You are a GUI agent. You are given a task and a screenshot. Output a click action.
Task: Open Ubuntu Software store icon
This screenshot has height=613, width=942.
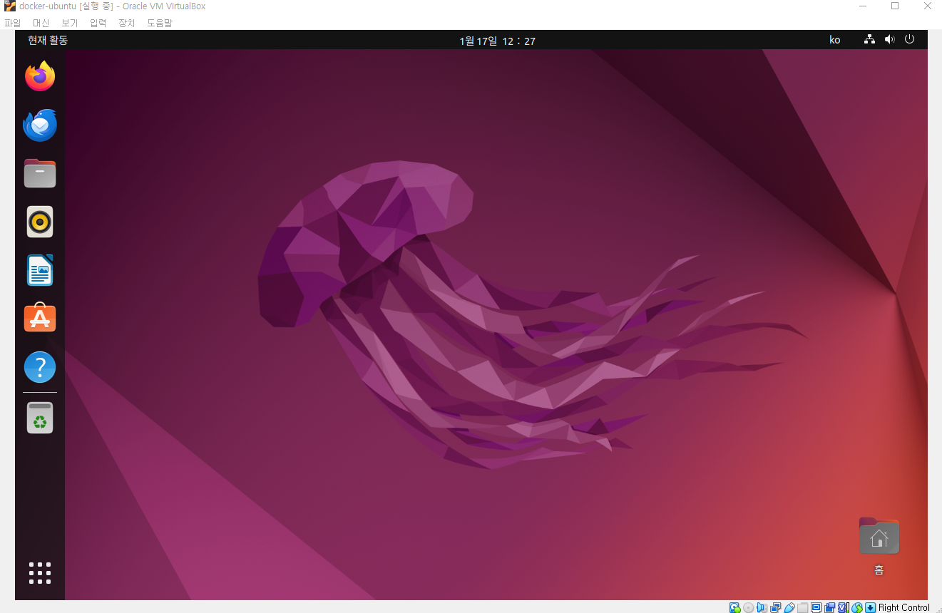pyautogui.click(x=40, y=318)
